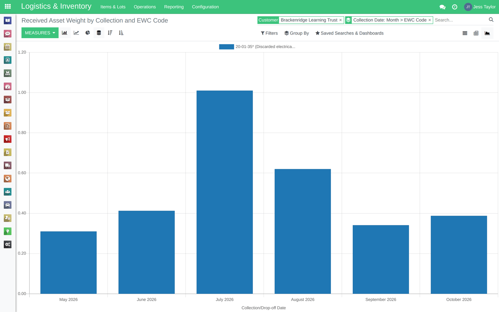Image resolution: width=499 pixels, height=312 pixels.
Task: Switch to list view
Action: [x=465, y=33]
